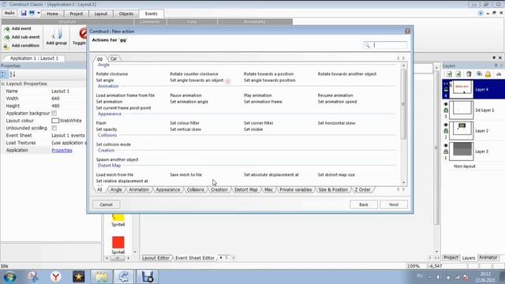The height and width of the screenshot is (284, 505).
Task: Click the rightmost Layers toolbar icon
Action: pos(499,74)
